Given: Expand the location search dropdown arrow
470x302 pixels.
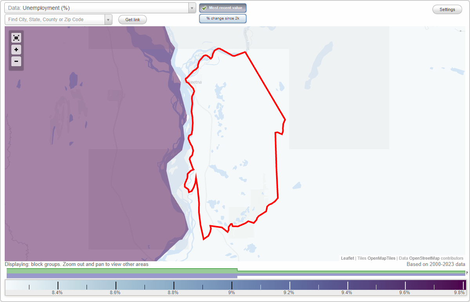Looking at the screenshot, I should pos(108,20).
